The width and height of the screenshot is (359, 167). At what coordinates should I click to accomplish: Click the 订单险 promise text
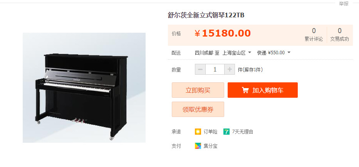click(210, 132)
